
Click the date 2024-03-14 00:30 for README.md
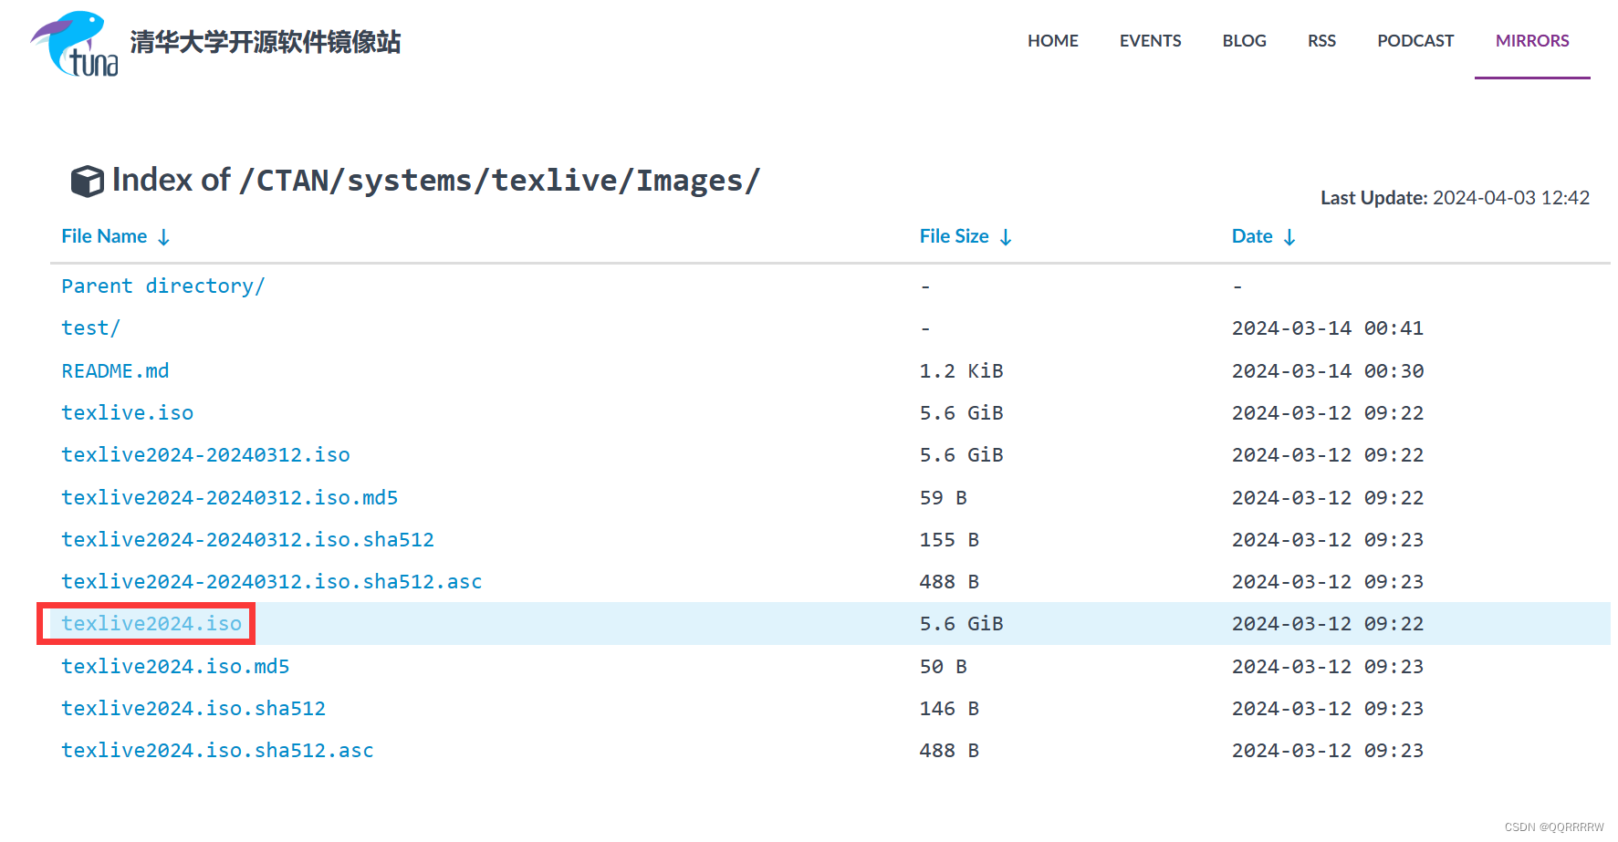pyautogui.click(x=1328, y=371)
